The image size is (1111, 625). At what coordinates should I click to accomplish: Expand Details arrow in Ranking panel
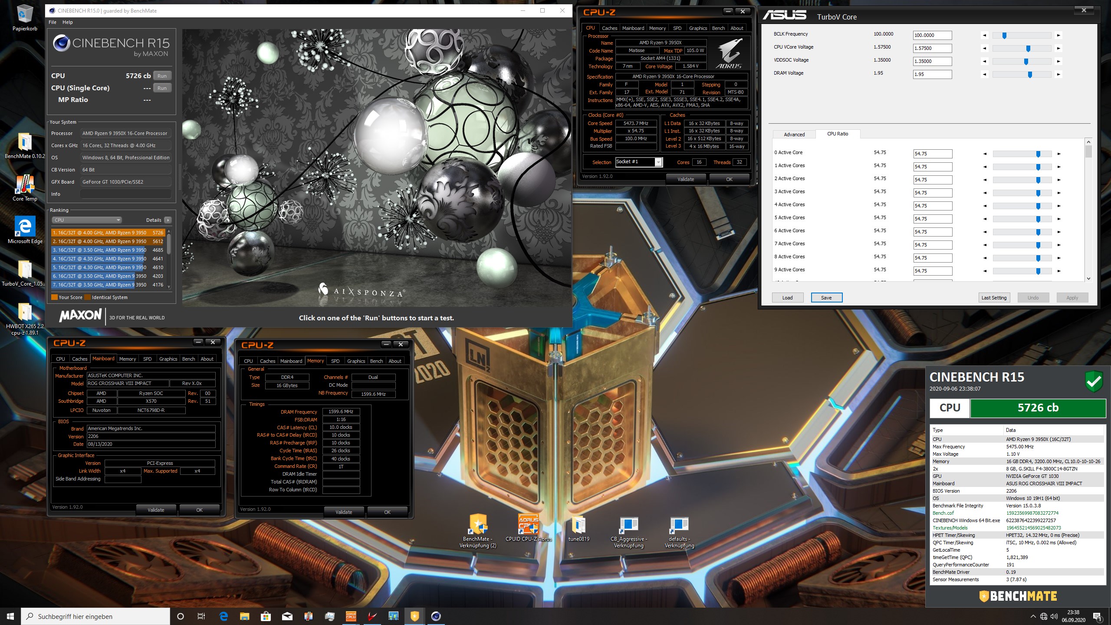[168, 220]
